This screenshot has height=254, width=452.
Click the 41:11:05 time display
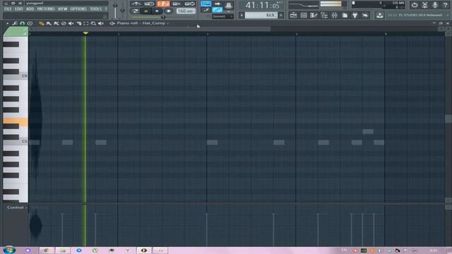(x=262, y=5)
